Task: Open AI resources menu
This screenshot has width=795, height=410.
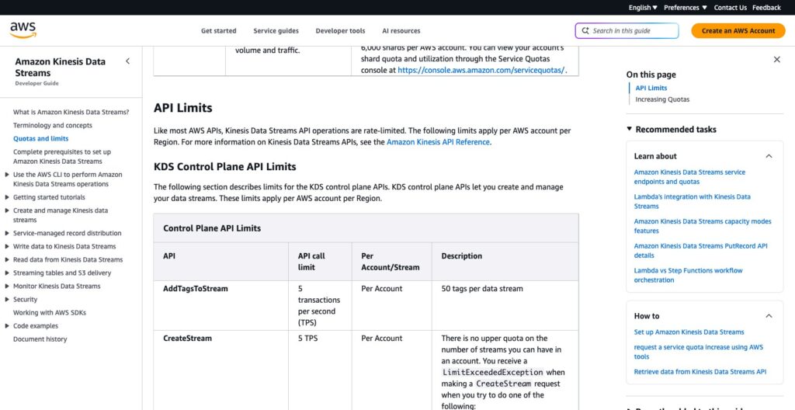Action: pos(401,31)
